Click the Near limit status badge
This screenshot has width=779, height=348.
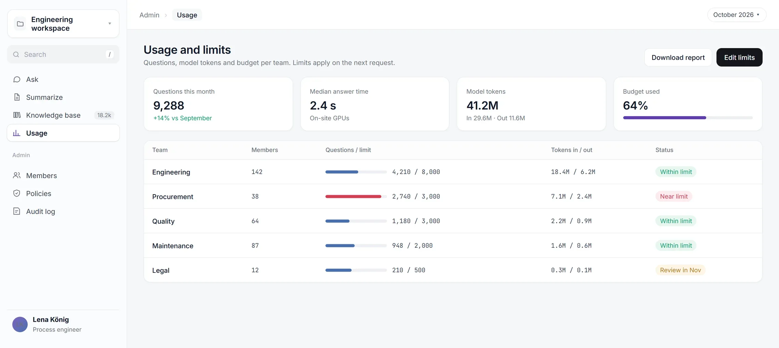674,197
